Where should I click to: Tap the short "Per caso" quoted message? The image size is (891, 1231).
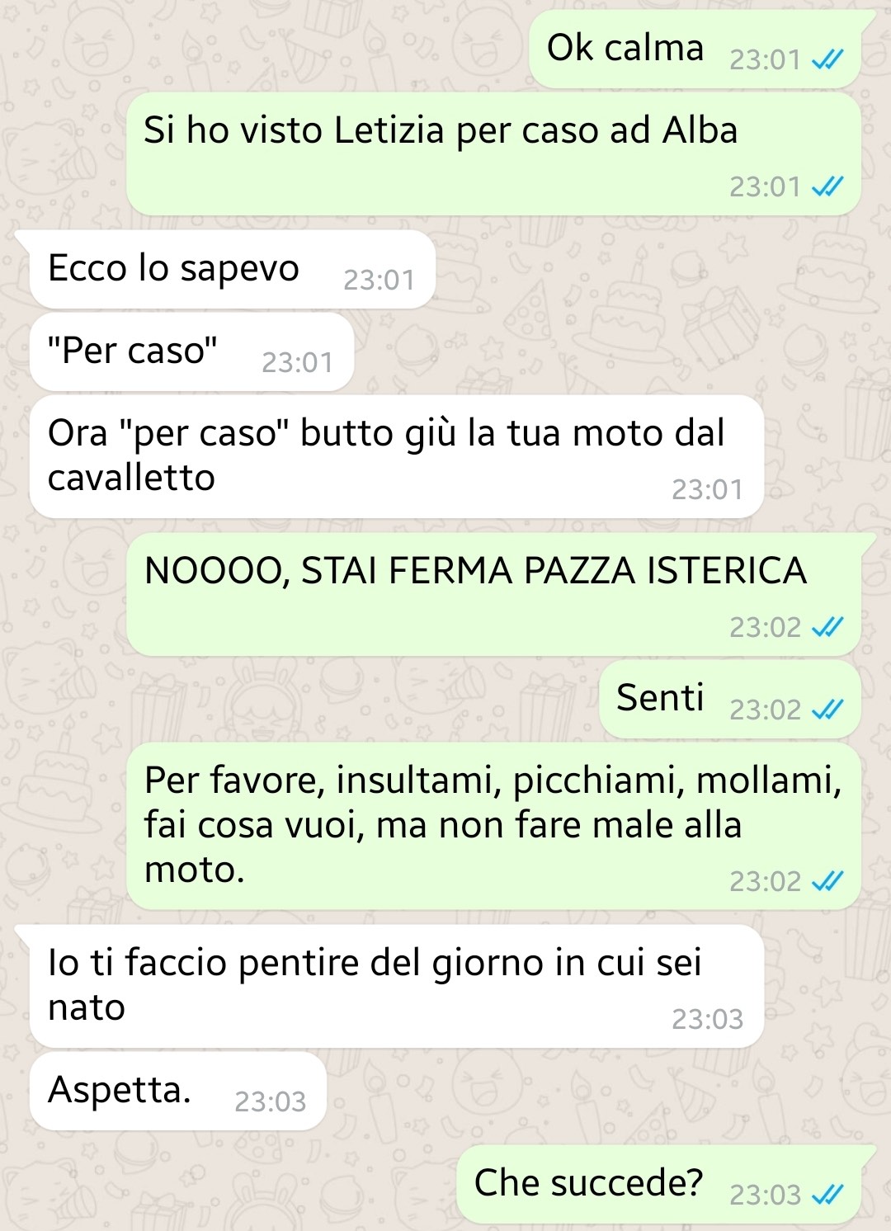coord(191,351)
